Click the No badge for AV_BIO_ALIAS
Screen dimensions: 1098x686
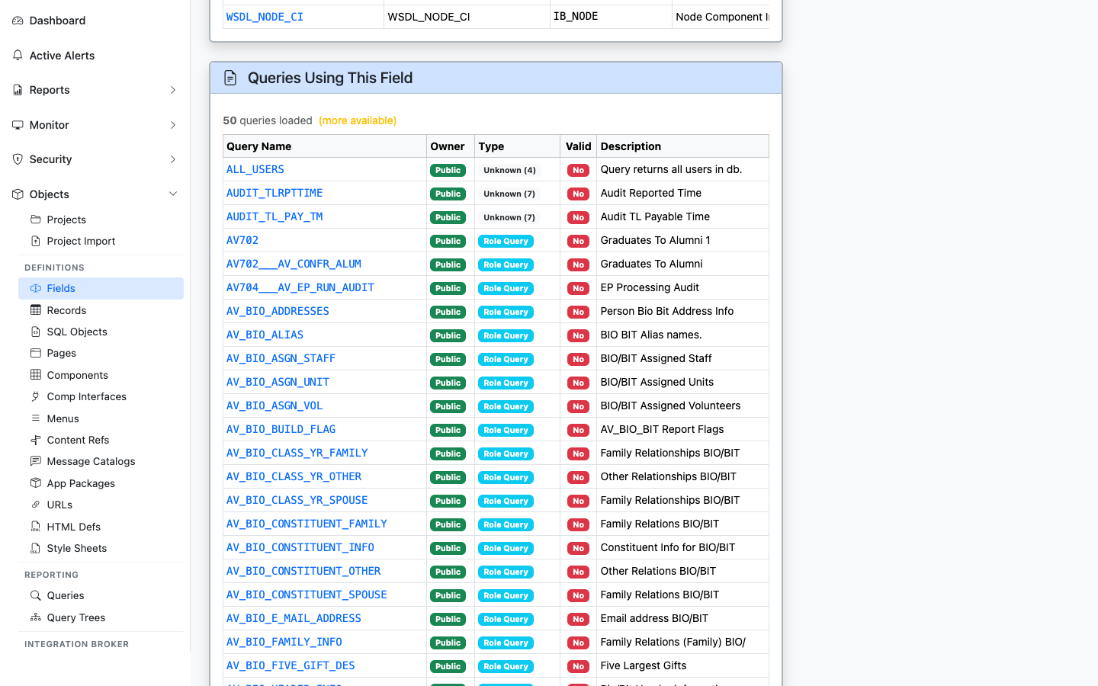click(x=579, y=335)
